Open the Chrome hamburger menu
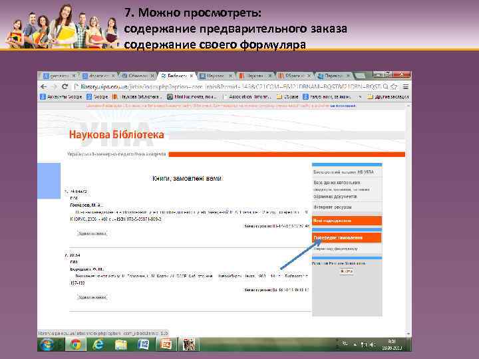This screenshot has width=479, height=359. click(x=405, y=86)
